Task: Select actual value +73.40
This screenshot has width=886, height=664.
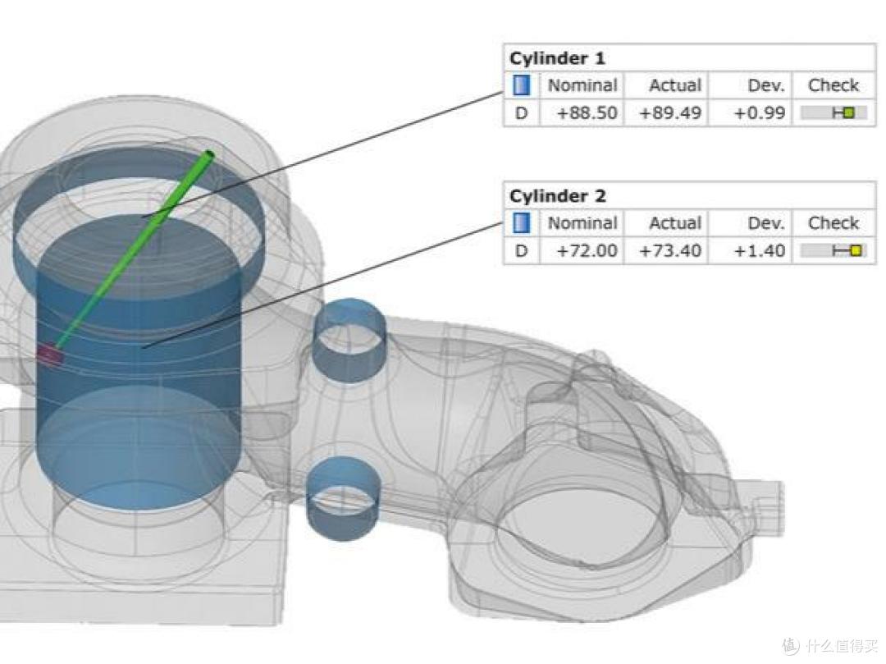Action: click(670, 250)
